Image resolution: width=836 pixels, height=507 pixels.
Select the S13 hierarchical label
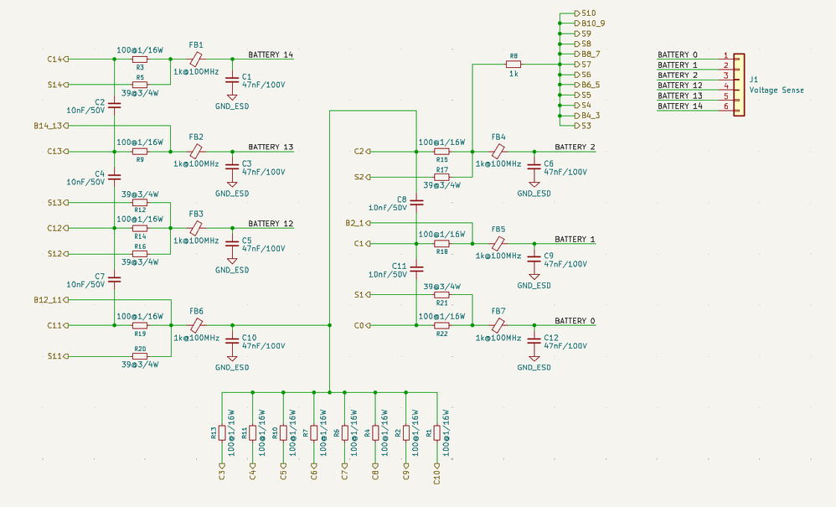pos(58,203)
